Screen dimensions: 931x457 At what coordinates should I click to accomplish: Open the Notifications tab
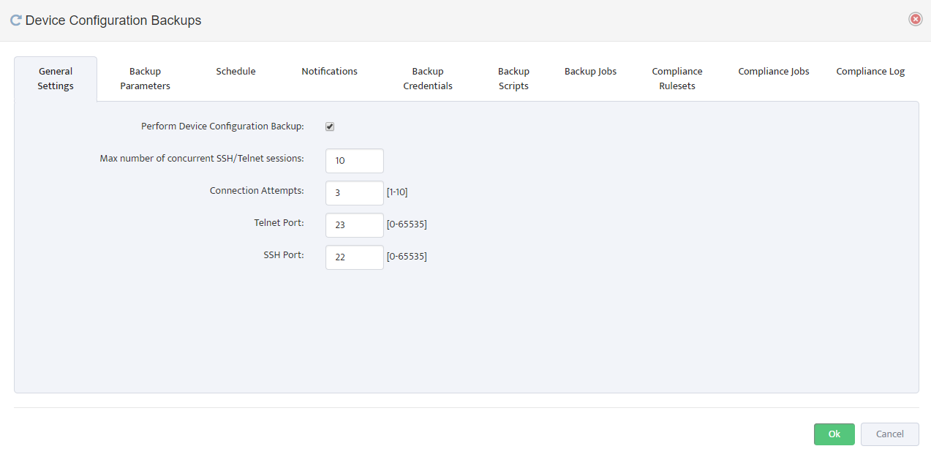(329, 72)
